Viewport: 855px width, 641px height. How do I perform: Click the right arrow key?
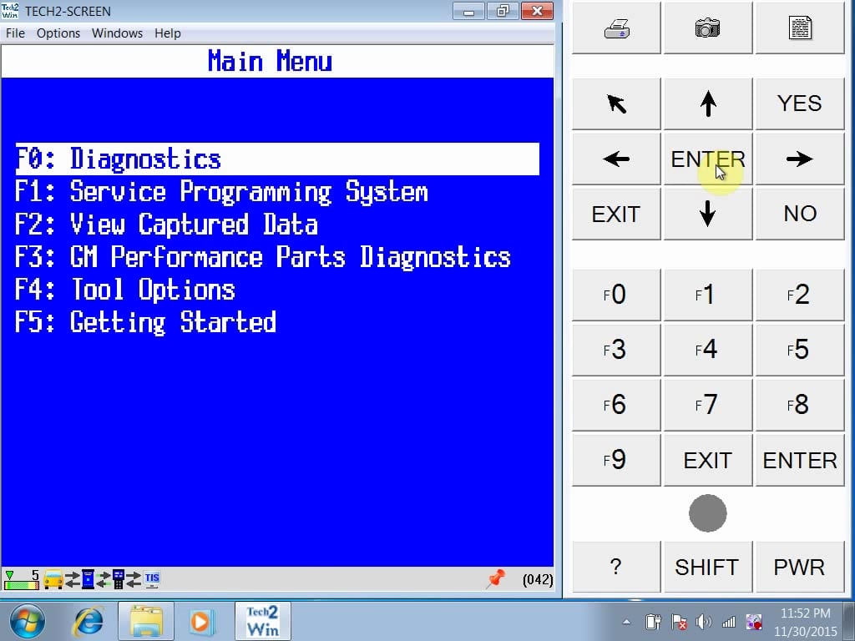[799, 159]
